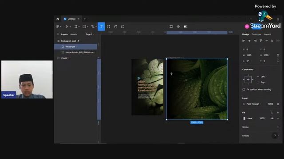Select the Move tool arrow
Screen dimensions: 284x159
pos(67,26)
